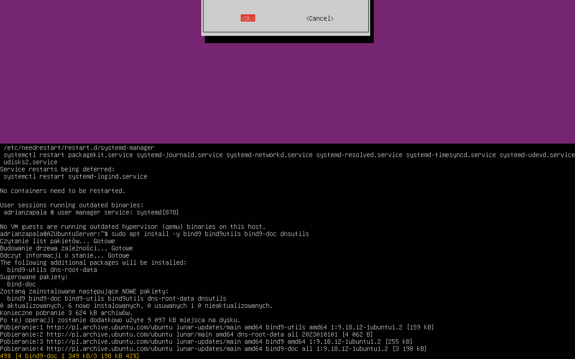Screen dimensions: 575x359
Task: Click the 'No VM guests are running outdated hypervisor' line
Action: click(x=133, y=227)
